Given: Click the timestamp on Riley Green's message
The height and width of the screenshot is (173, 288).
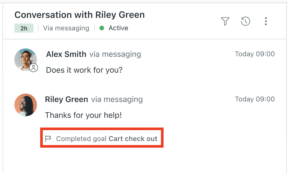Looking at the screenshot, I should [255, 99].
